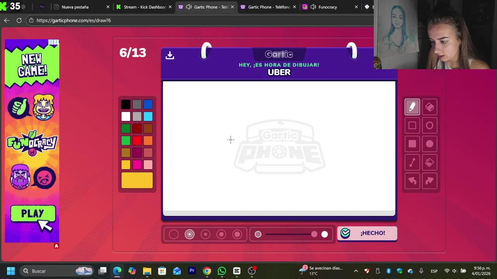Viewport: 497px width, 279px height.
Task: Open CapCut from the taskbar
Action: [x=237, y=271]
